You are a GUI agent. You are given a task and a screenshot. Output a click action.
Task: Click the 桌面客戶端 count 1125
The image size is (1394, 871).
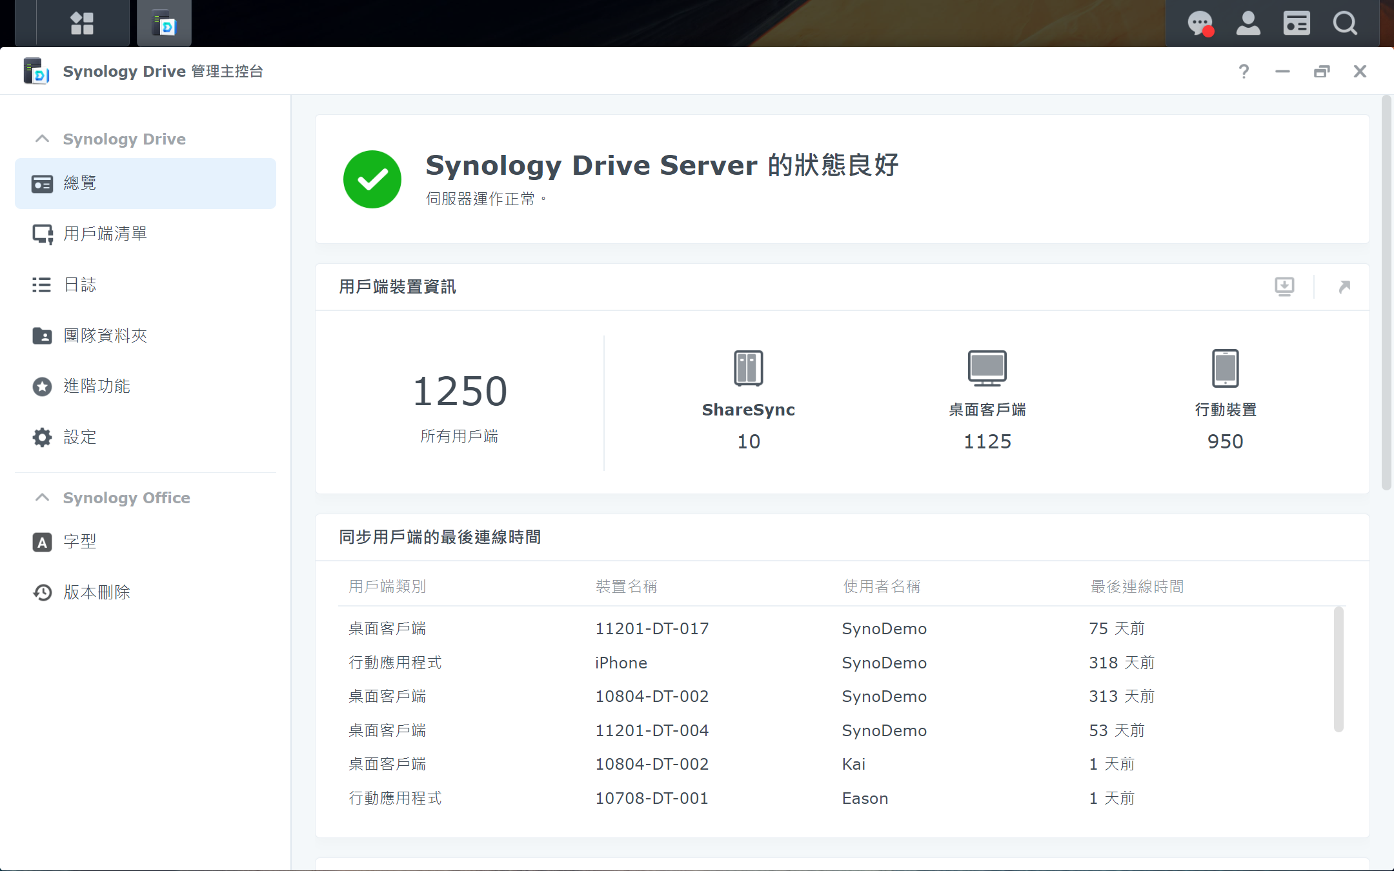point(987,441)
